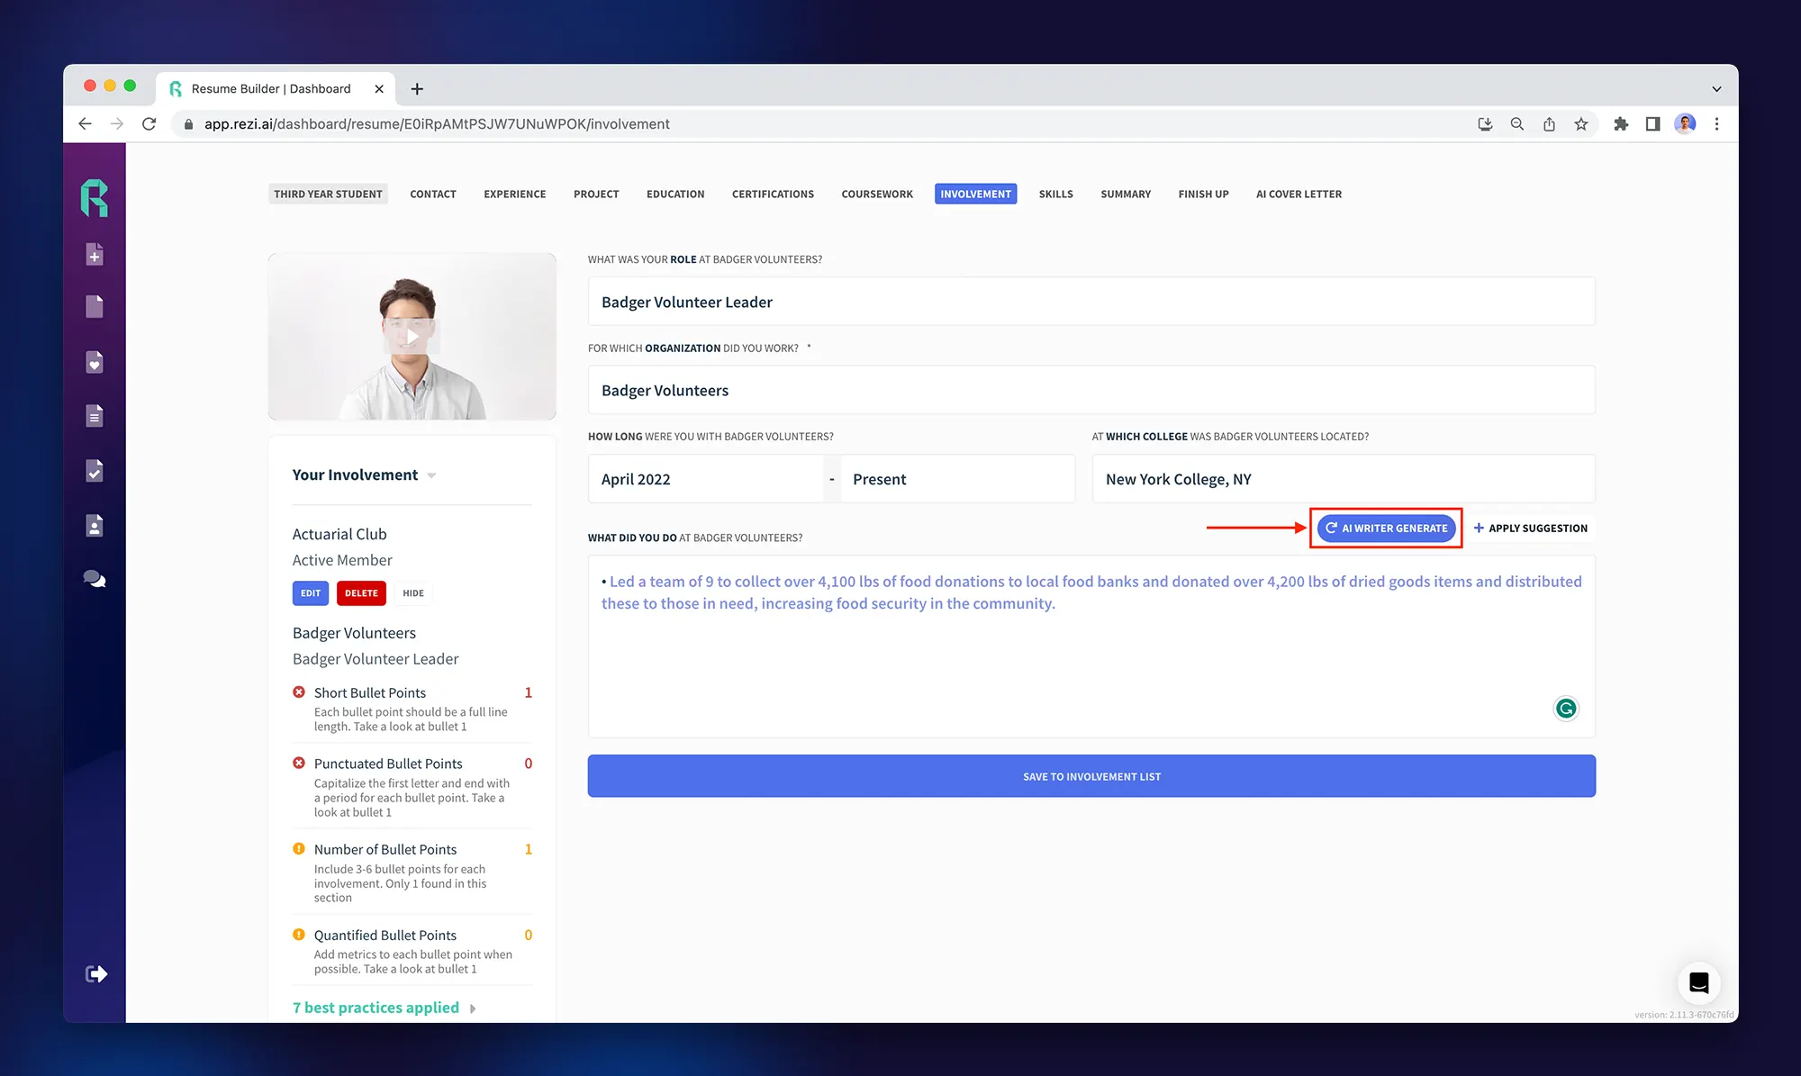Open the Chrome three-dot menu
1801x1076 pixels.
(x=1717, y=124)
